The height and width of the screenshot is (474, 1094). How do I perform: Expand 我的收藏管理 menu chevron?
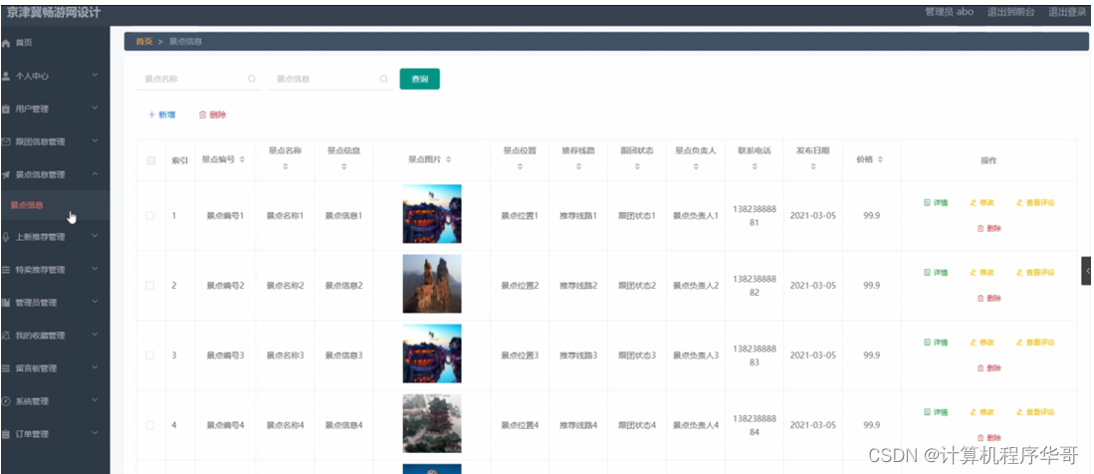95,335
